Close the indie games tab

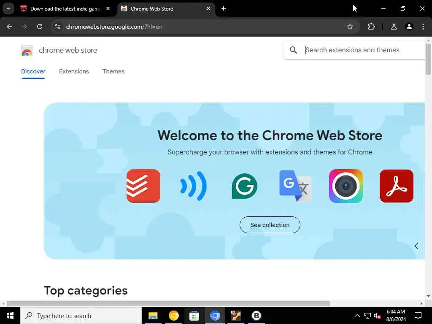tap(108, 8)
